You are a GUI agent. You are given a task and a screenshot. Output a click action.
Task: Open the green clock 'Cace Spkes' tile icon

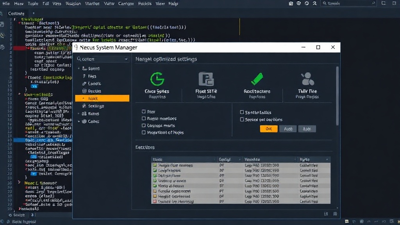pos(157,79)
